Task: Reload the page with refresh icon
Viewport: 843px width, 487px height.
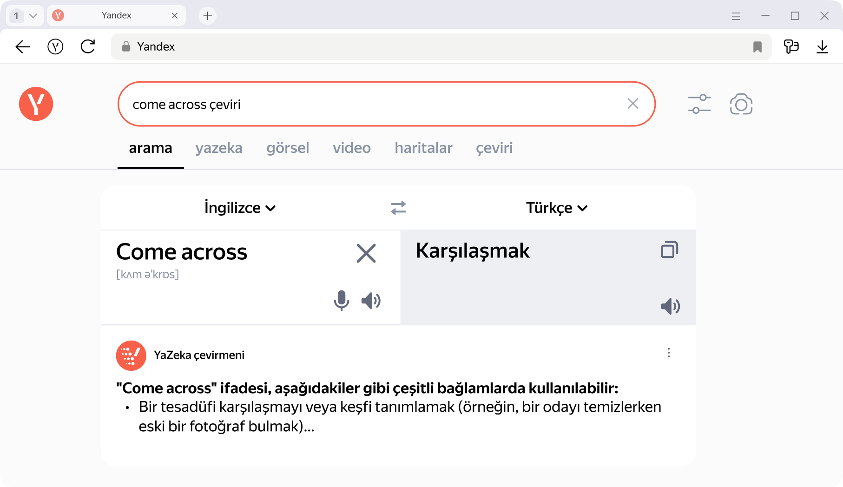Action: [88, 46]
